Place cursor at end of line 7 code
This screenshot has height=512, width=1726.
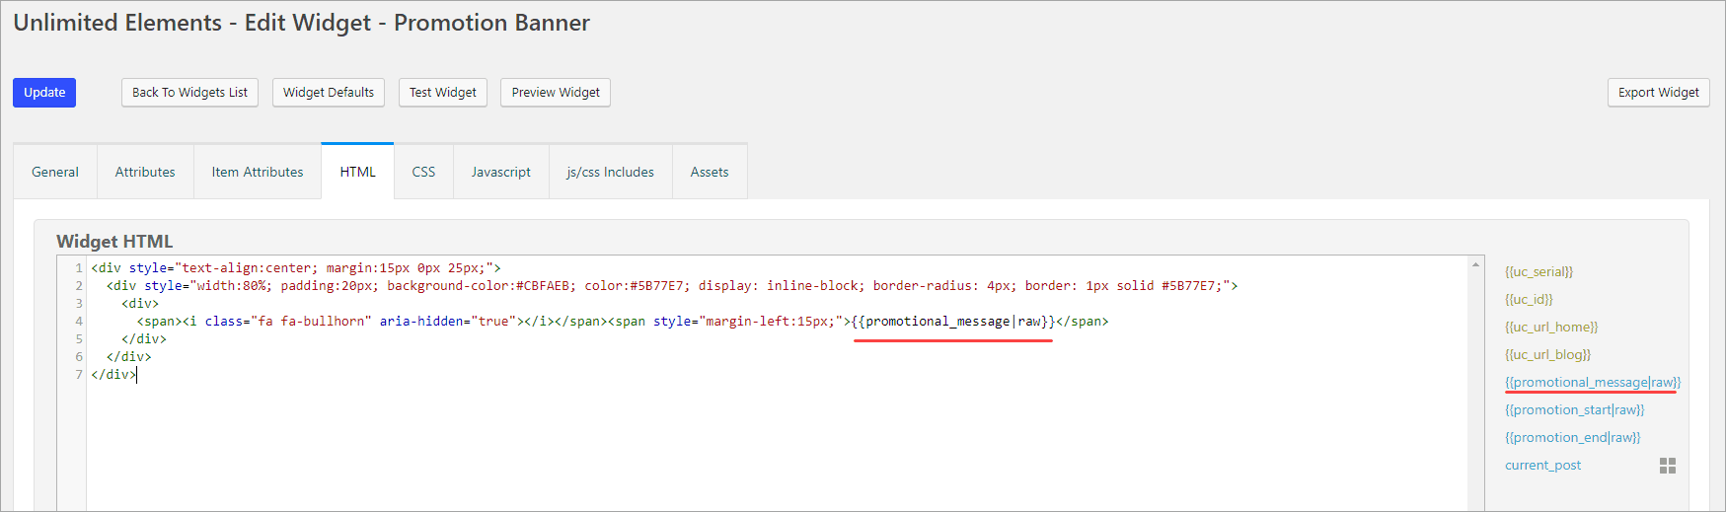tap(136, 375)
